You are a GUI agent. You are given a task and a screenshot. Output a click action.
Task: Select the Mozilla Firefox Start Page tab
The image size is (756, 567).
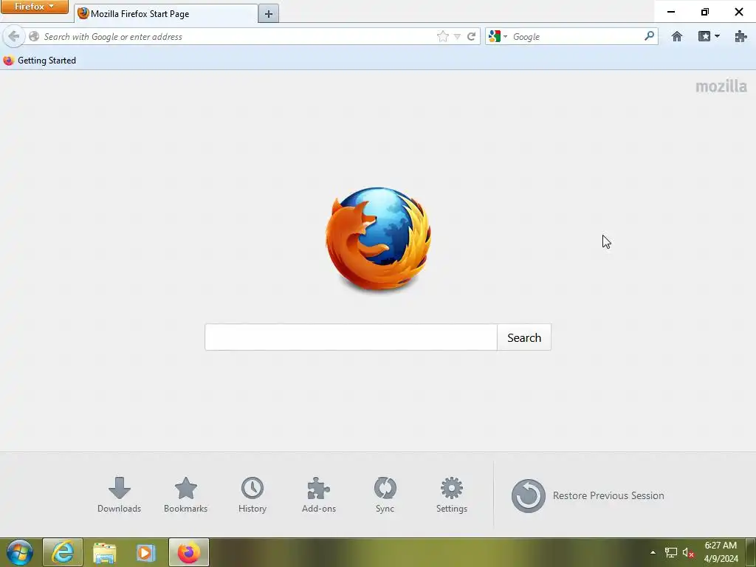166,14
